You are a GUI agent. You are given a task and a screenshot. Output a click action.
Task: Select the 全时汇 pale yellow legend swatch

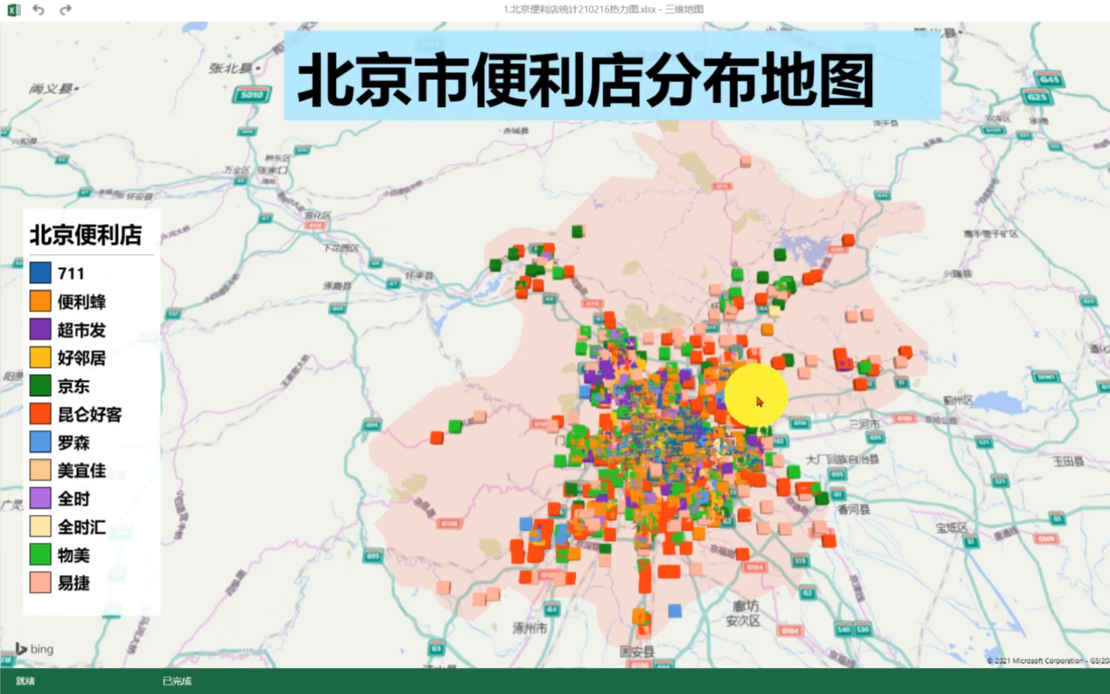[40, 526]
